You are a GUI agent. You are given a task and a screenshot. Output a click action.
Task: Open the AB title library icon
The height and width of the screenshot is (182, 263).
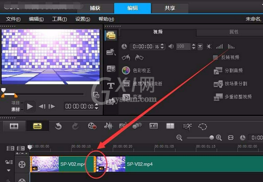(111, 69)
